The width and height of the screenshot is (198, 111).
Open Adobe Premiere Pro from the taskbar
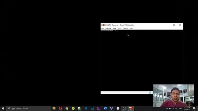pos(99,108)
